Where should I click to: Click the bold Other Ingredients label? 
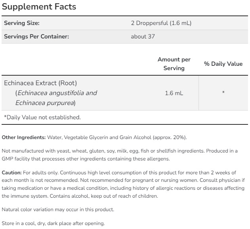click(24, 137)
